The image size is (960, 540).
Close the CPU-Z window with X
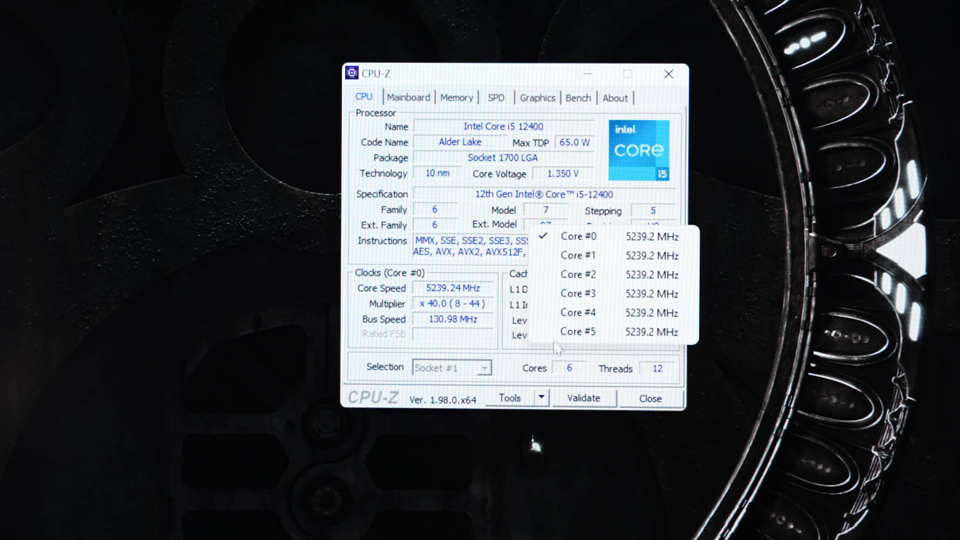669,74
